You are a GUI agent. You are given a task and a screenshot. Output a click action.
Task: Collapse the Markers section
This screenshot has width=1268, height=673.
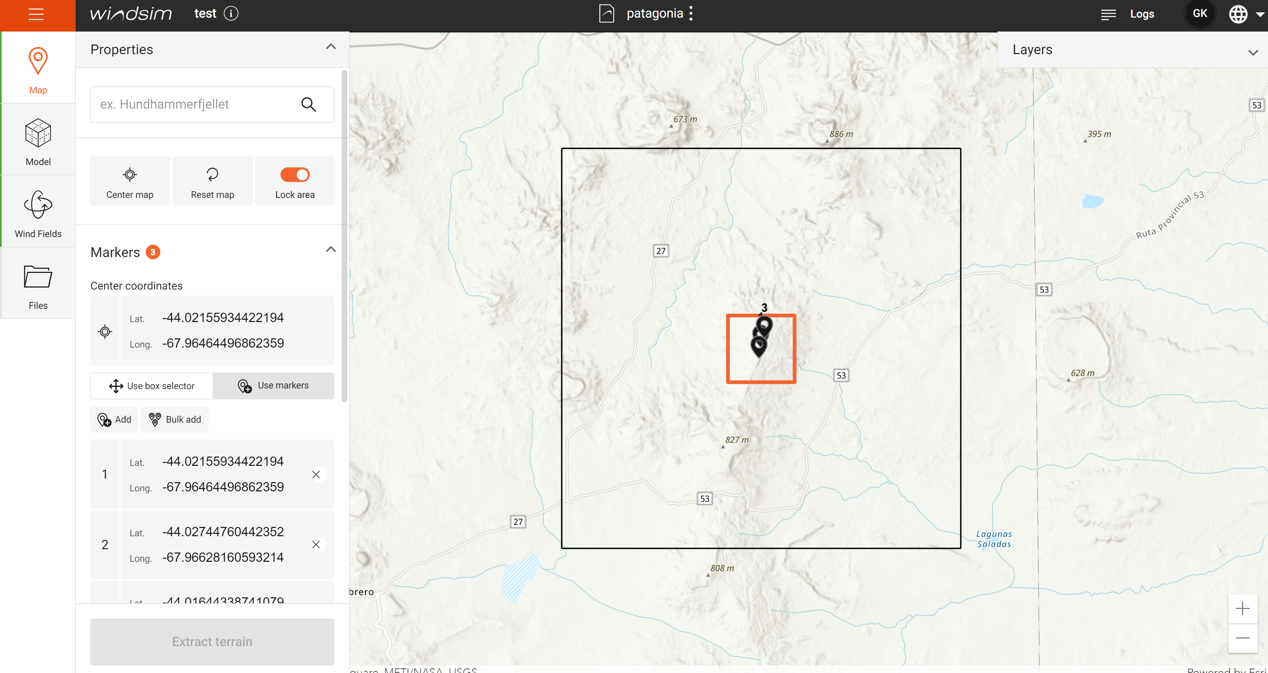(x=331, y=250)
